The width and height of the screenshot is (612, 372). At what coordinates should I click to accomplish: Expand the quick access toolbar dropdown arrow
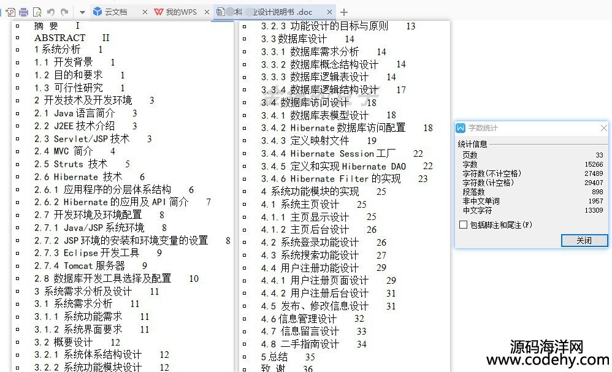coord(83,12)
